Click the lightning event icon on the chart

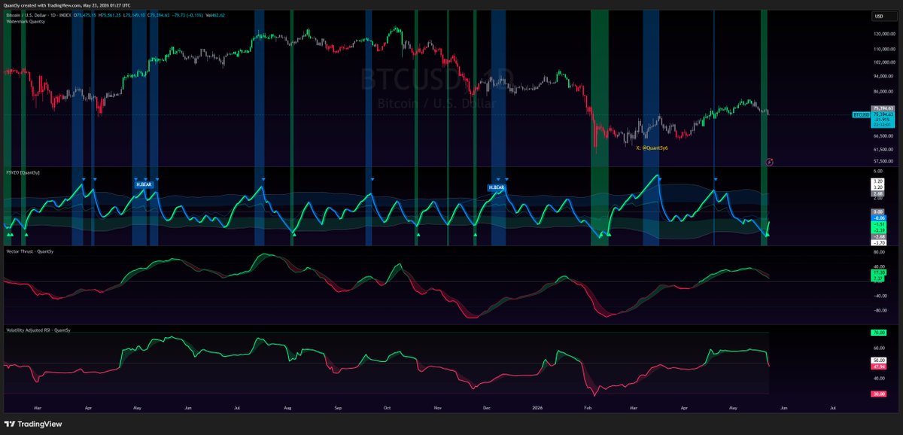pos(770,161)
